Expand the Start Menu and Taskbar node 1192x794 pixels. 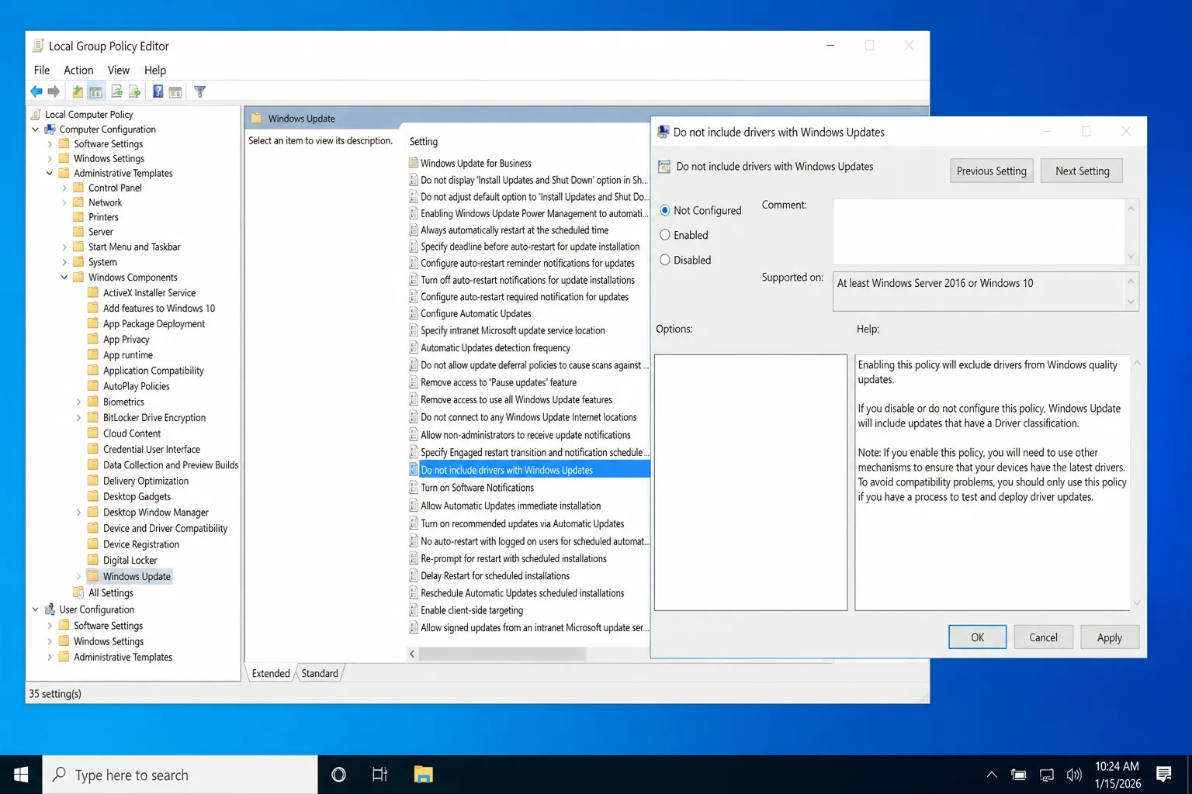(x=64, y=247)
